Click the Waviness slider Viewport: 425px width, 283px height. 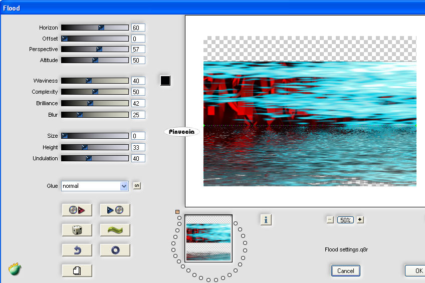(x=95, y=81)
